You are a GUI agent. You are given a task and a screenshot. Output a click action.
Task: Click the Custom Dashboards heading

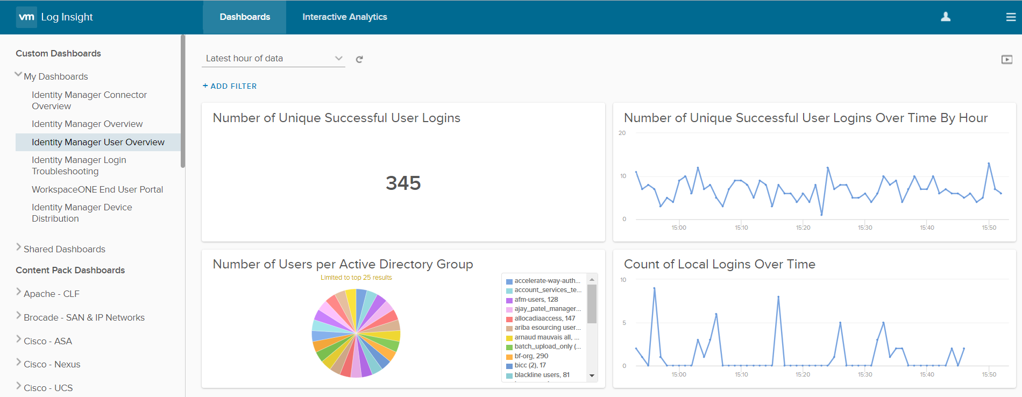(x=58, y=53)
